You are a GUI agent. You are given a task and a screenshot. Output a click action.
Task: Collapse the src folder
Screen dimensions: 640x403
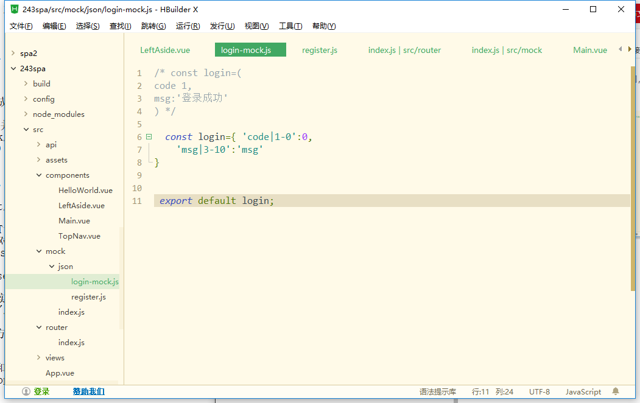tap(26, 129)
